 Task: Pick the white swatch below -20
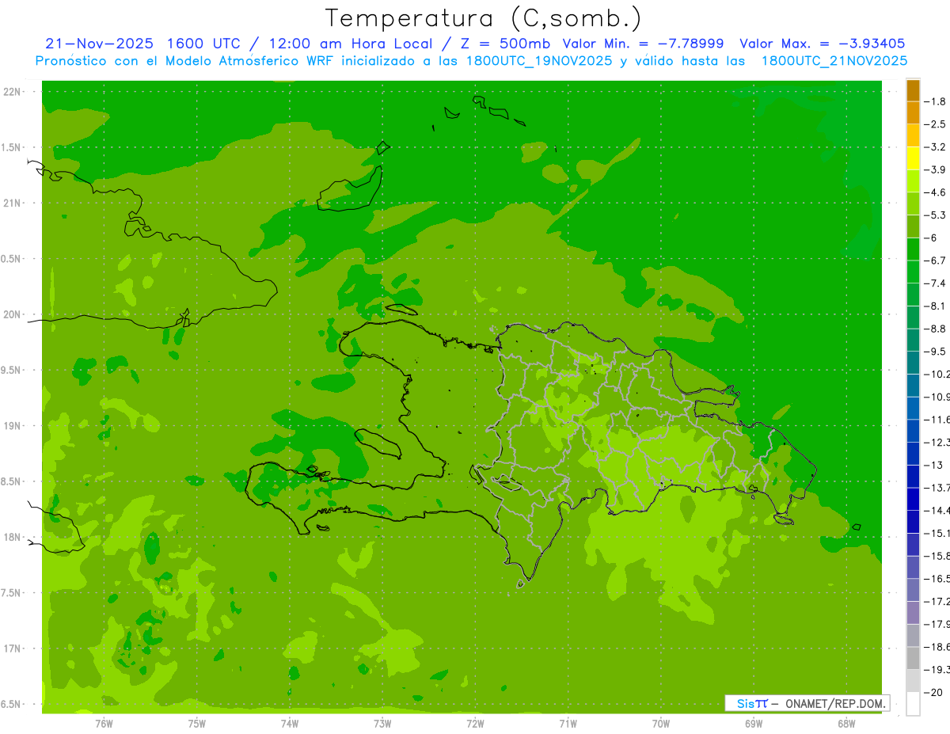[x=913, y=704]
